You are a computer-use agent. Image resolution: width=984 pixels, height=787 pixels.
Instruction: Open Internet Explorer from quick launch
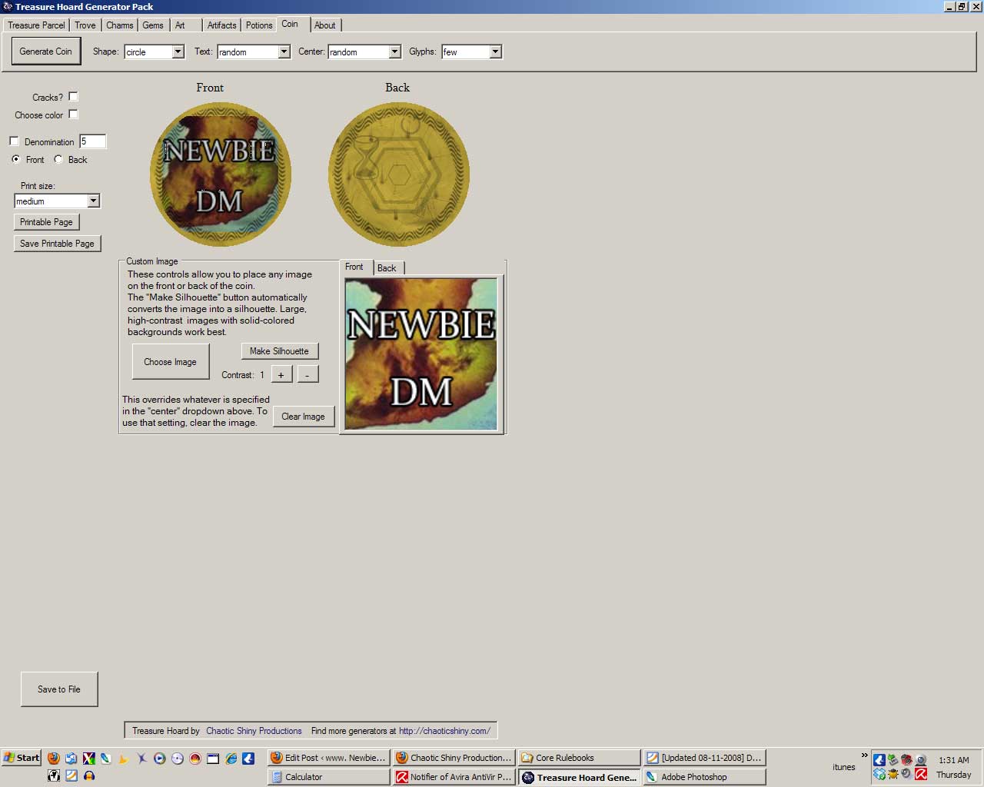[x=231, y=758]
